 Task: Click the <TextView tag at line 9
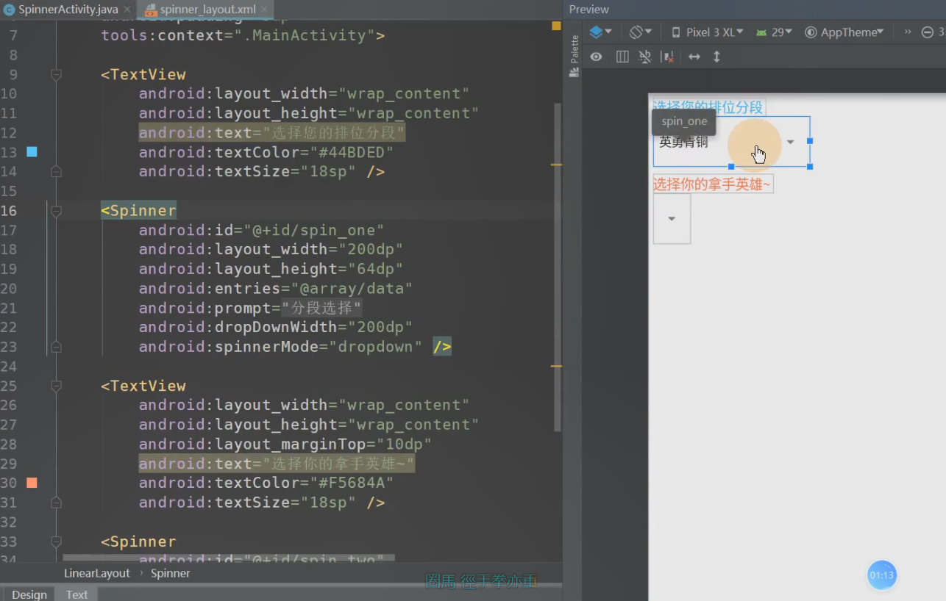(143, 74)
